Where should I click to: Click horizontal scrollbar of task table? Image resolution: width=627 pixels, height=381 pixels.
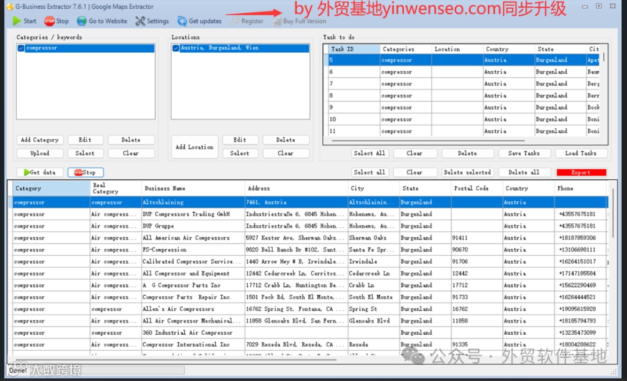428,140
